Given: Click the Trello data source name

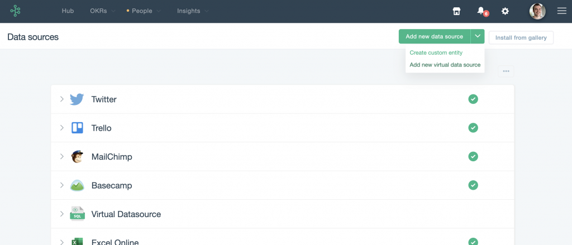Looking at the screenshot, I should point(102,128).
